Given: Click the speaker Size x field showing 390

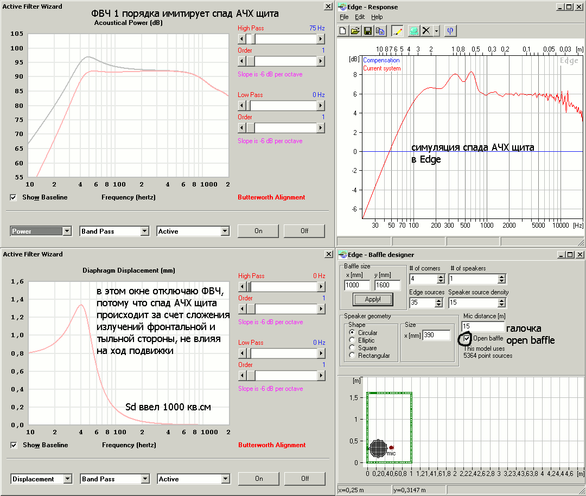Looking at the screenshot, I should pos(436,335).
